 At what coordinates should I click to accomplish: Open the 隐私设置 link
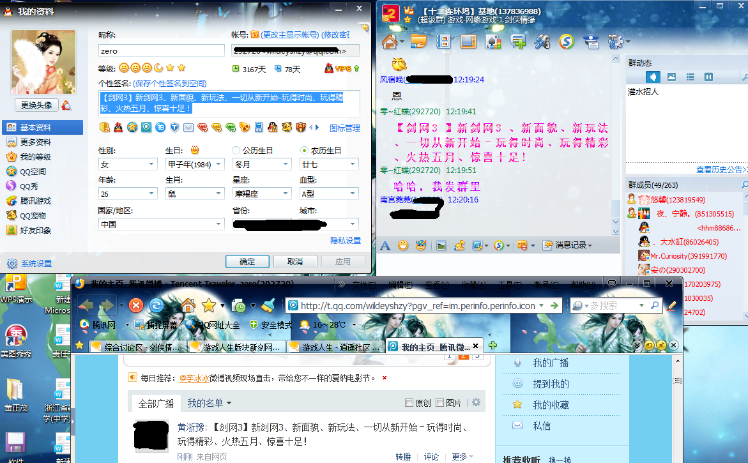pyautogui.click(x=345, y=241)
